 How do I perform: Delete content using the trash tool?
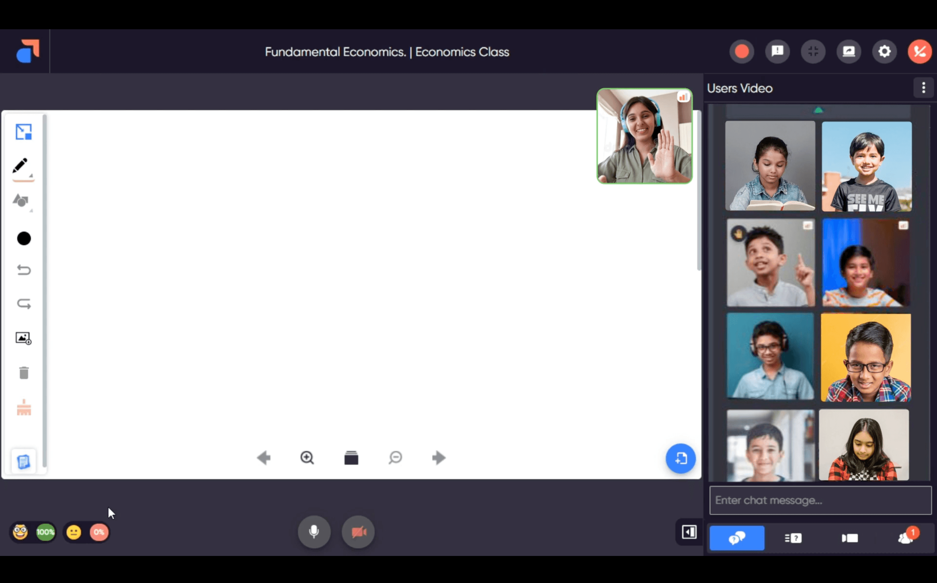tap(24, 372)
